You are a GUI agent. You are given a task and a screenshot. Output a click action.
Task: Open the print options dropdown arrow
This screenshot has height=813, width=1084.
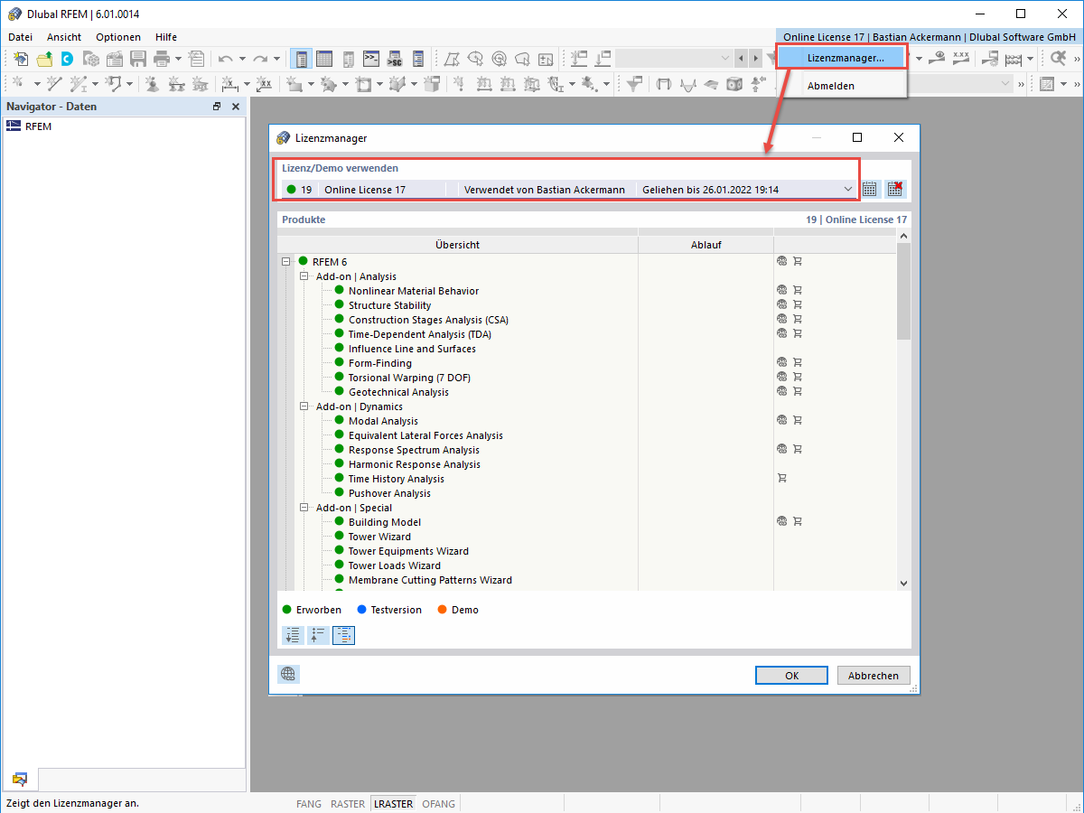pyautogui.click(x=178, y=59)
